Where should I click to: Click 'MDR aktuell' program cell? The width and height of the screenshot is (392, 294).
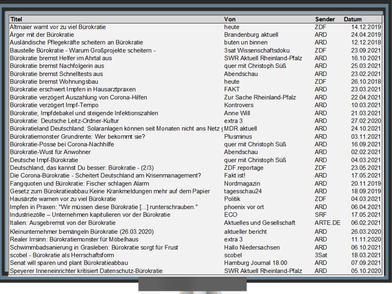240,129
